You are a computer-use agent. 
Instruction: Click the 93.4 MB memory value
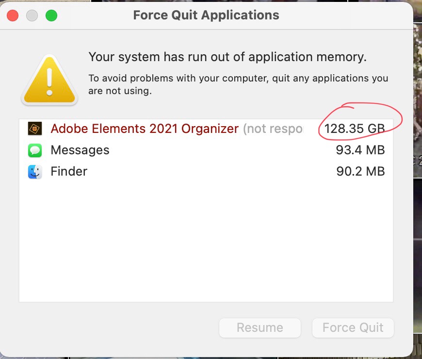click(360, 150)
